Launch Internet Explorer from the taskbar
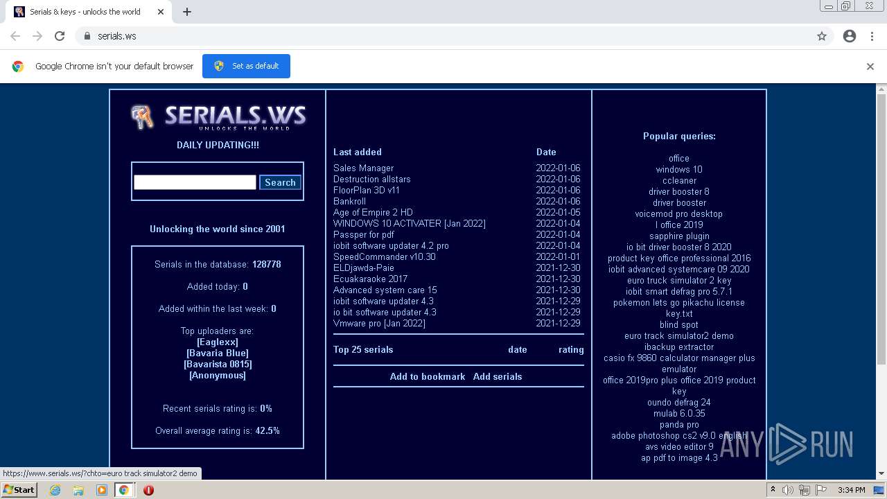The width and height of the screenshot is (887, 499). (x=55, y=490)
